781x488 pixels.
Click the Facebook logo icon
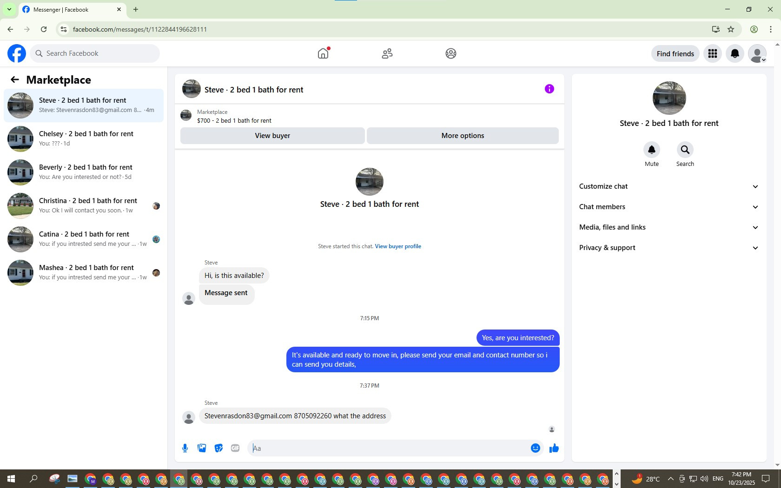(17, 53)
